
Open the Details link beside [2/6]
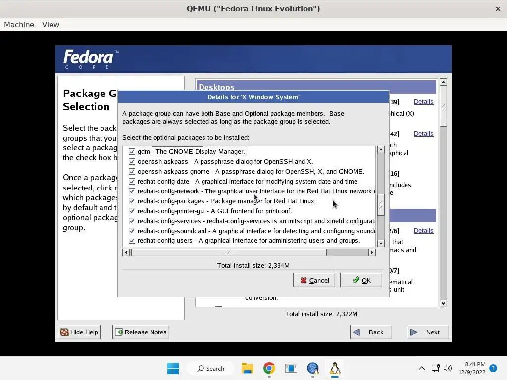point(423,231)
